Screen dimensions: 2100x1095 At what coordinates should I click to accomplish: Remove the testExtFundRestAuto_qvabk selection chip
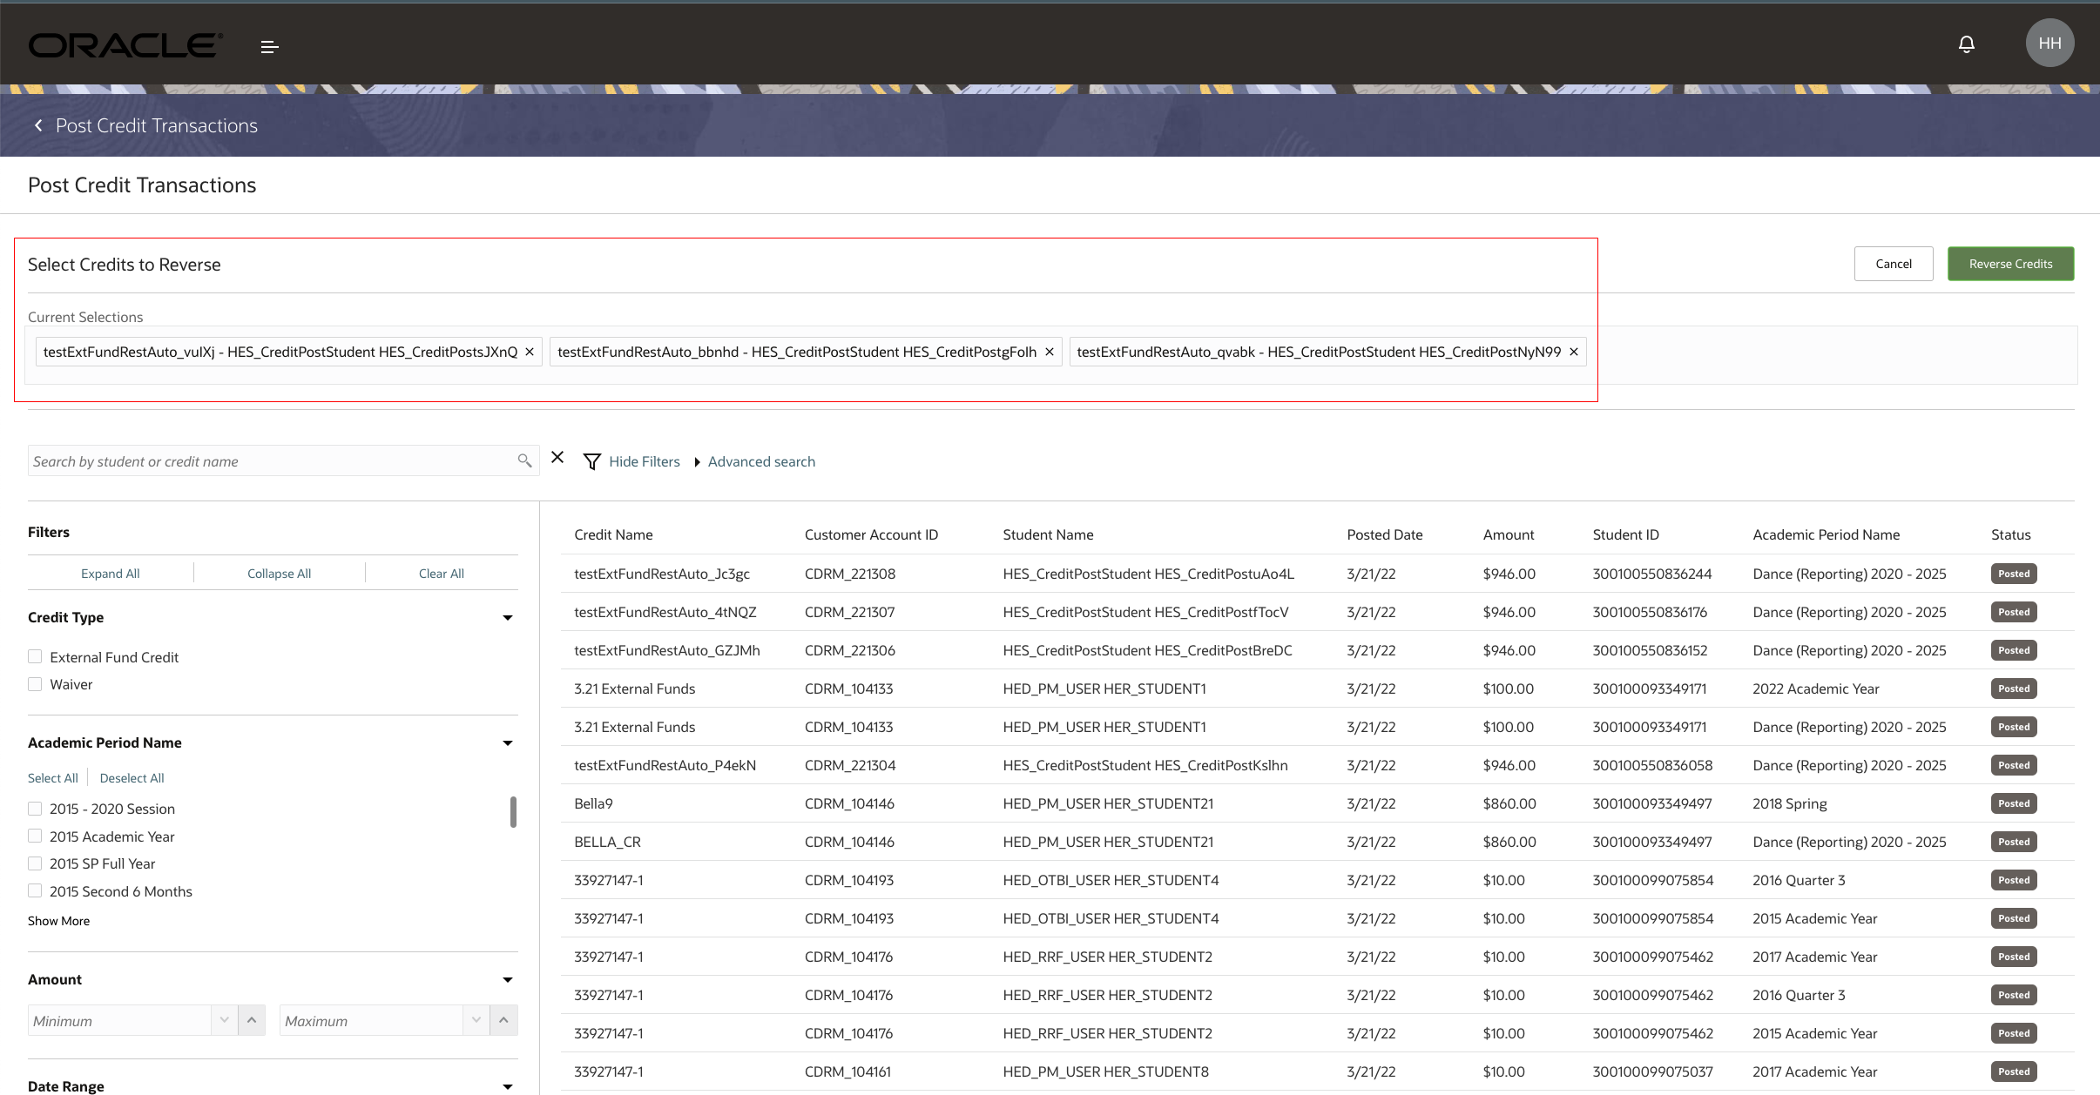(1573, 352)
